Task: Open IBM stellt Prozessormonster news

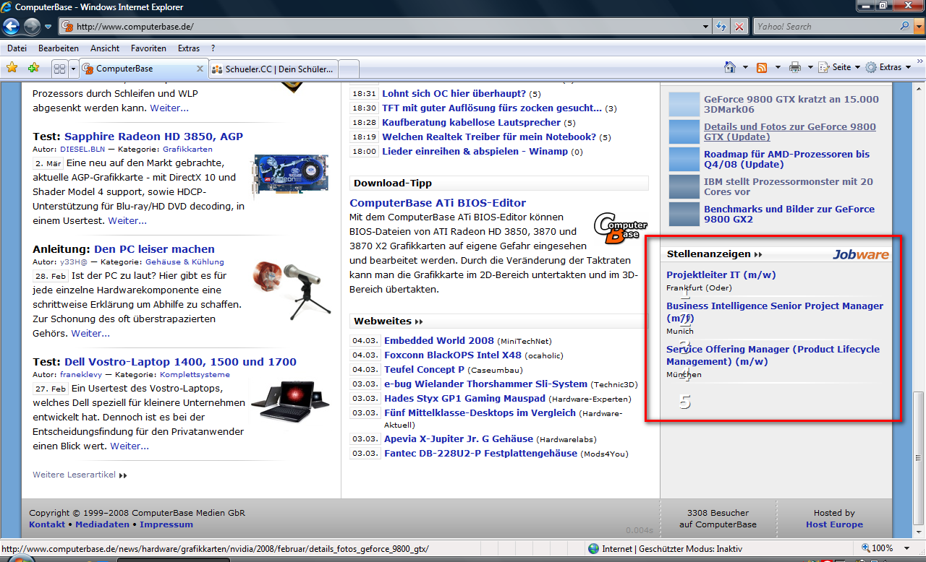Action: click(x=789, y=187)
